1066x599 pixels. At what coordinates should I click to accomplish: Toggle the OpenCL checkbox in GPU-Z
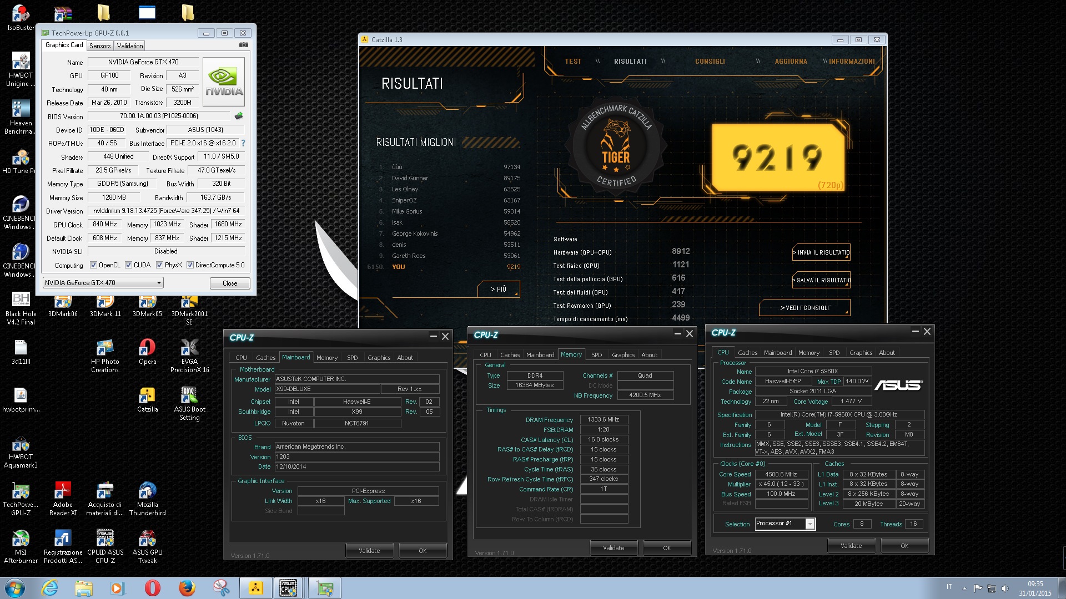[93, 265]
